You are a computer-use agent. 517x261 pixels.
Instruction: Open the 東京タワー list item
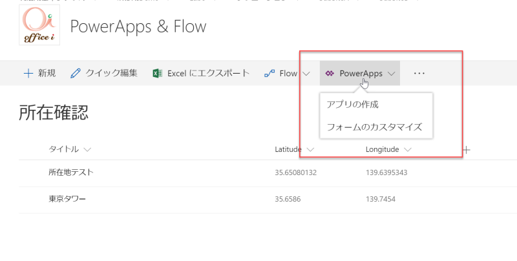pos(67,199)
